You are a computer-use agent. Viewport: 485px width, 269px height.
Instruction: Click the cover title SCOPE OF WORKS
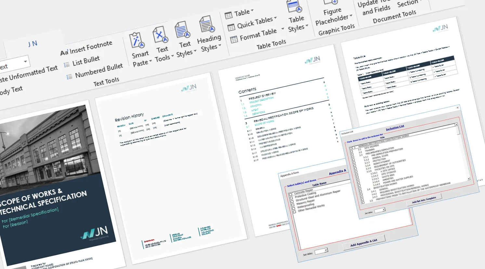tap(31, 197)
